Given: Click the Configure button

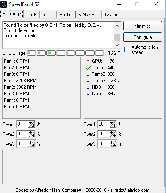Looking at the screenshot, I should click(x=142, y=37).
